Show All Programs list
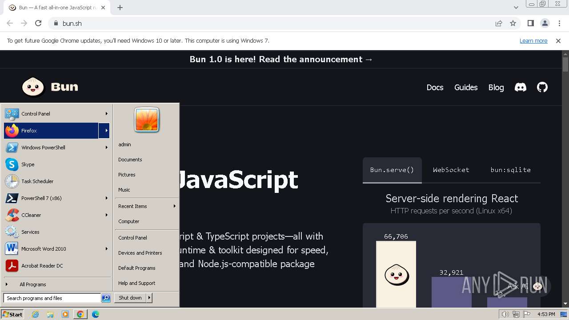 coord(33,284)
